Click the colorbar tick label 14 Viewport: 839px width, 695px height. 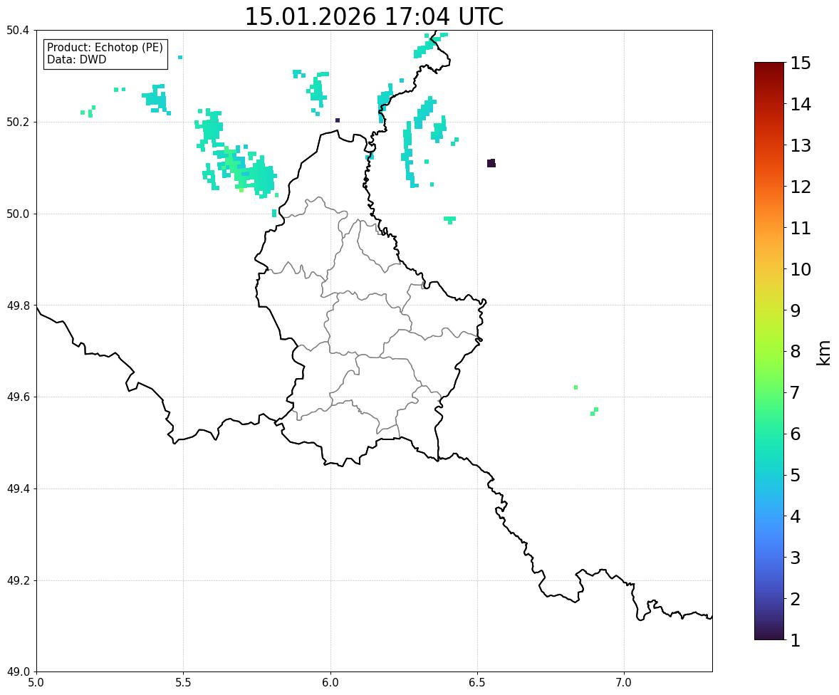tap(801, 105)
